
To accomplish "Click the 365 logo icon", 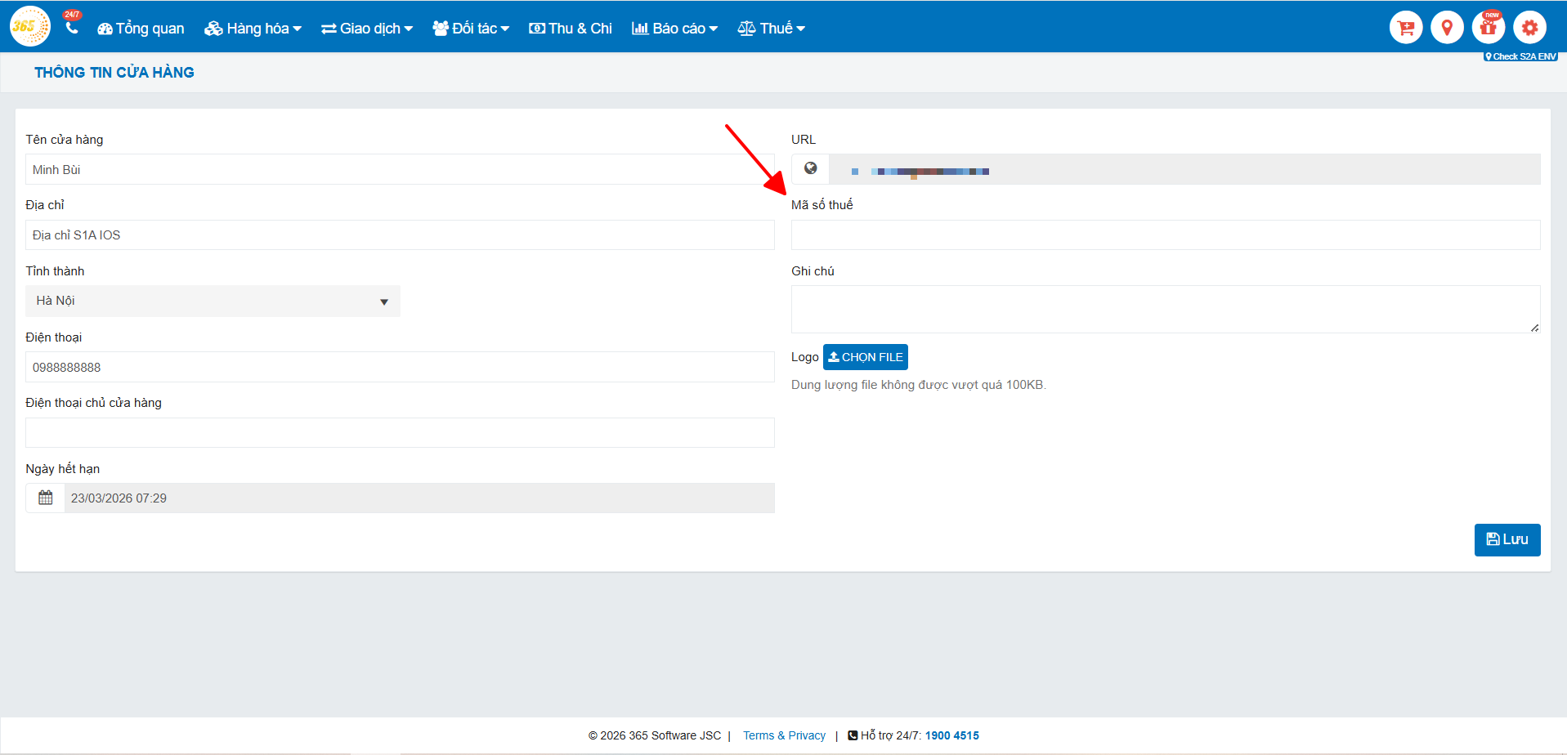I will pyautogui.click(x=29, y=27).
